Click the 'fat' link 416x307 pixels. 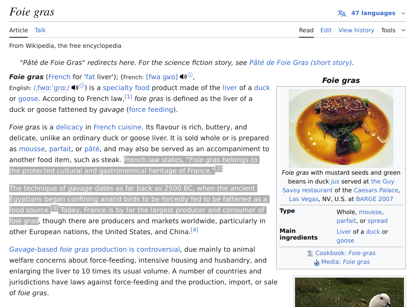click(x=90, y=77)
